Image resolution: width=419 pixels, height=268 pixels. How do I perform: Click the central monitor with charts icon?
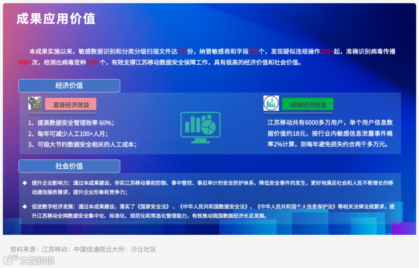coord(201,127)
